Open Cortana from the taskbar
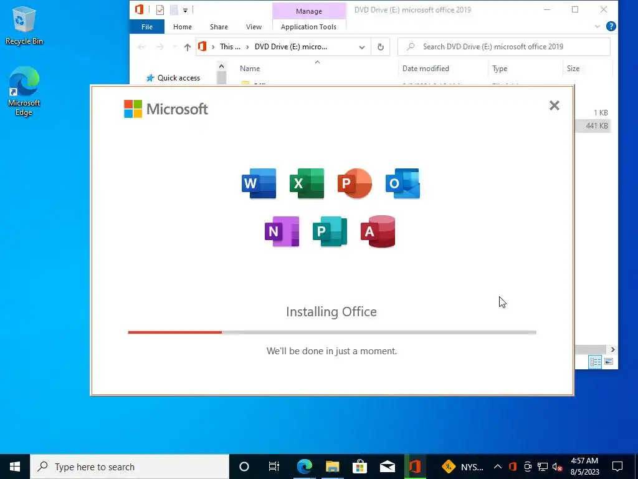Viewport: 638px width, 479px height. pos(244,467)
